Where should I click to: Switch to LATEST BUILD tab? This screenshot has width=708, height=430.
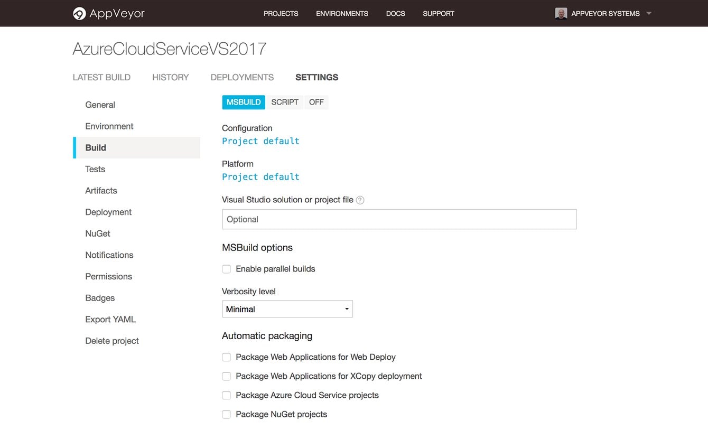point(101,77)
